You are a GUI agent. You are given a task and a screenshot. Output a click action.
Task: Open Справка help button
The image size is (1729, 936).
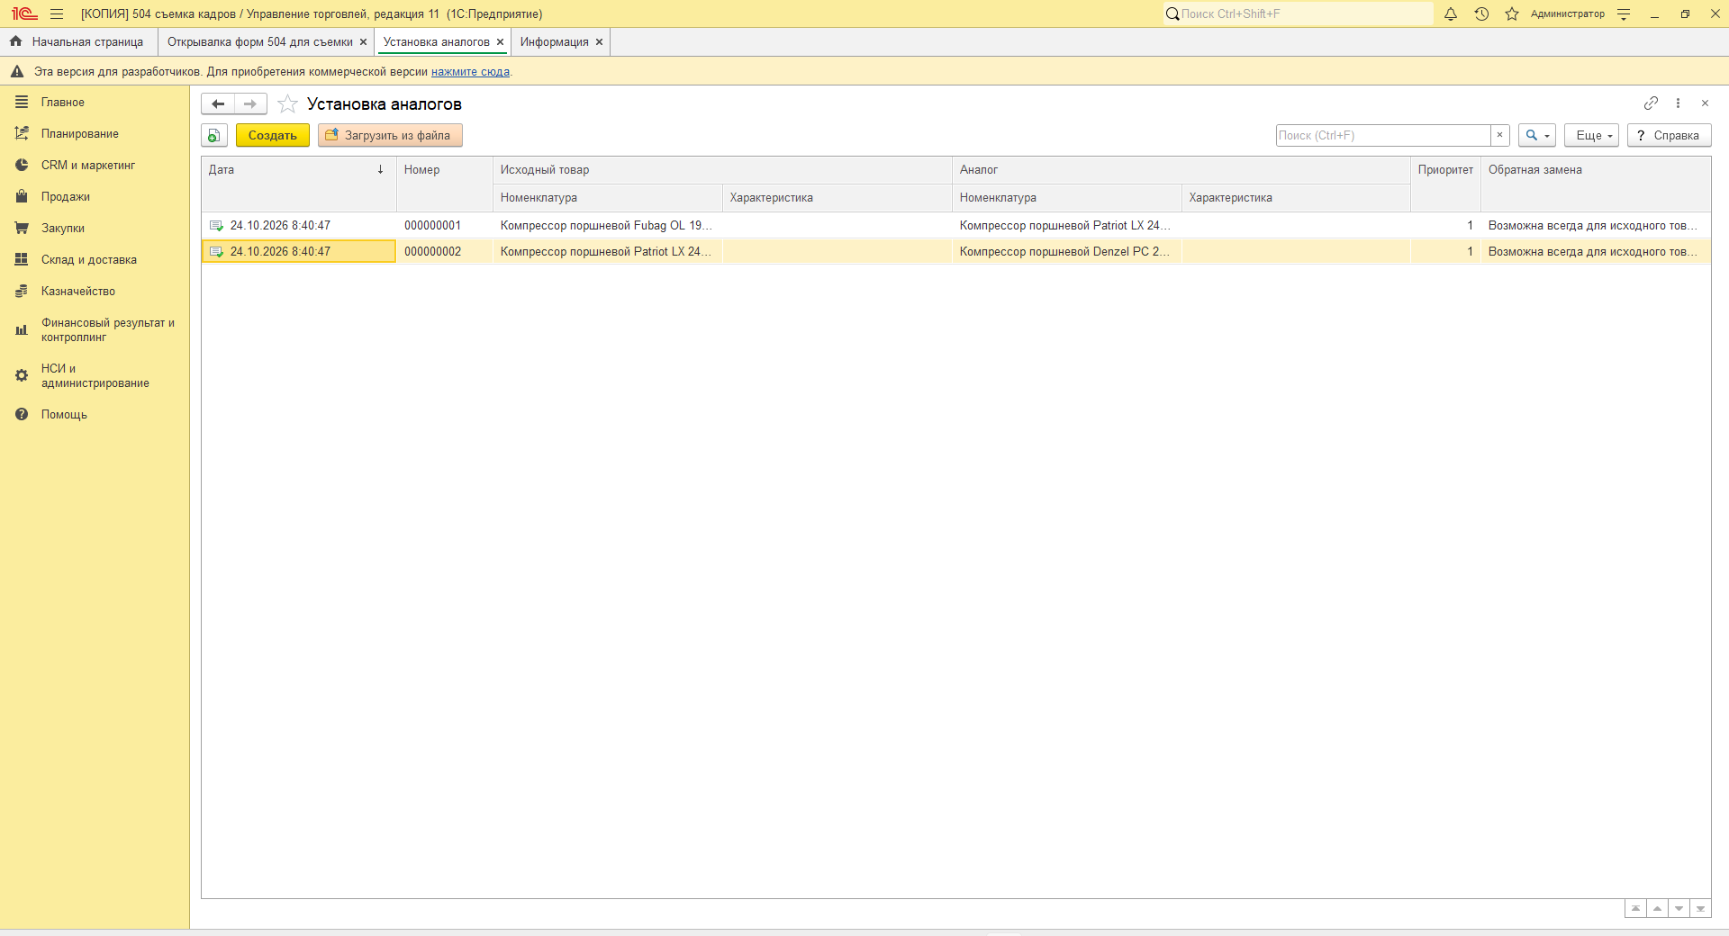point(1669,135)
